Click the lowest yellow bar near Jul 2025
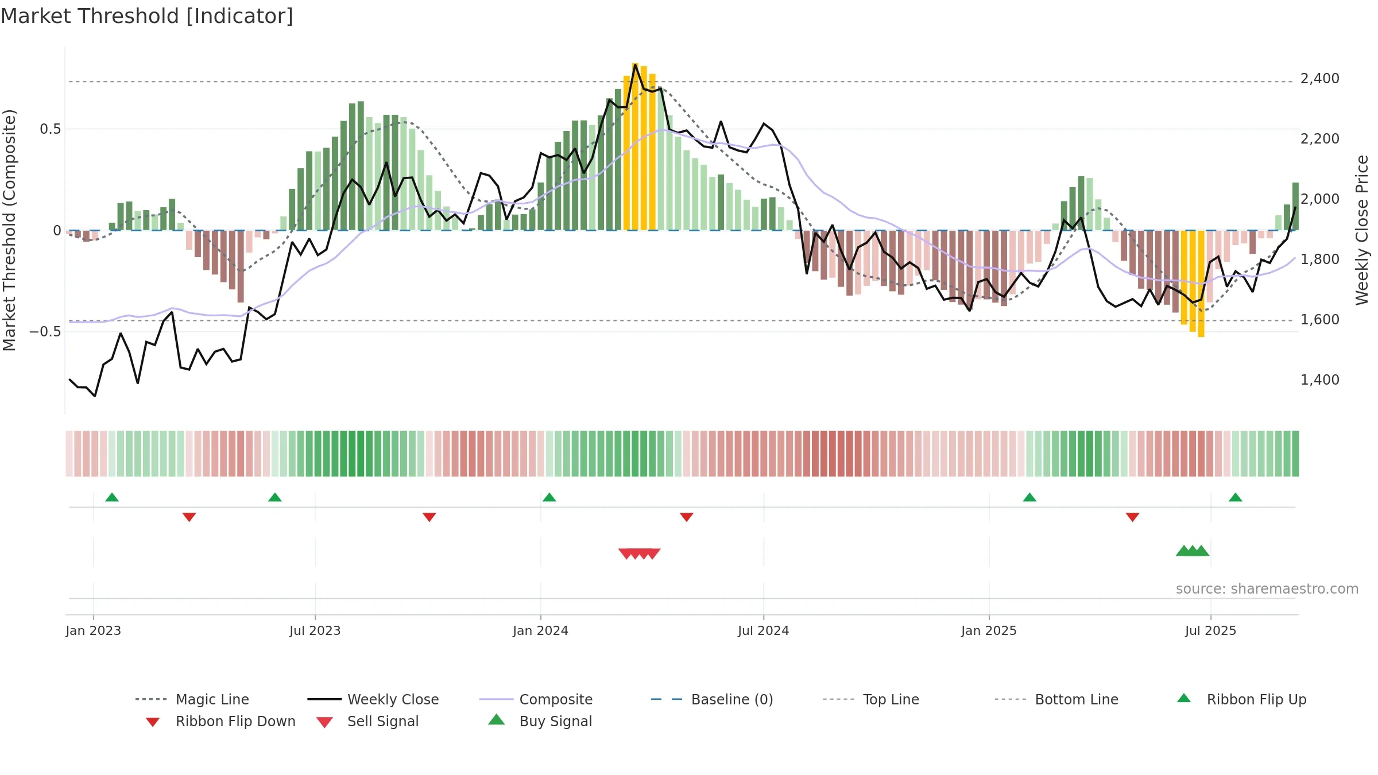The width and height of the screenshot is (1378, 775). pyautogui.click(x=1201, y=284)
